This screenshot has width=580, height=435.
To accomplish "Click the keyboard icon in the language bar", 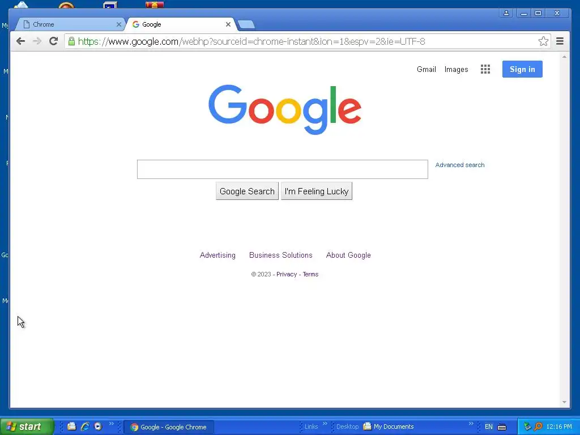I will coord(502,427).
